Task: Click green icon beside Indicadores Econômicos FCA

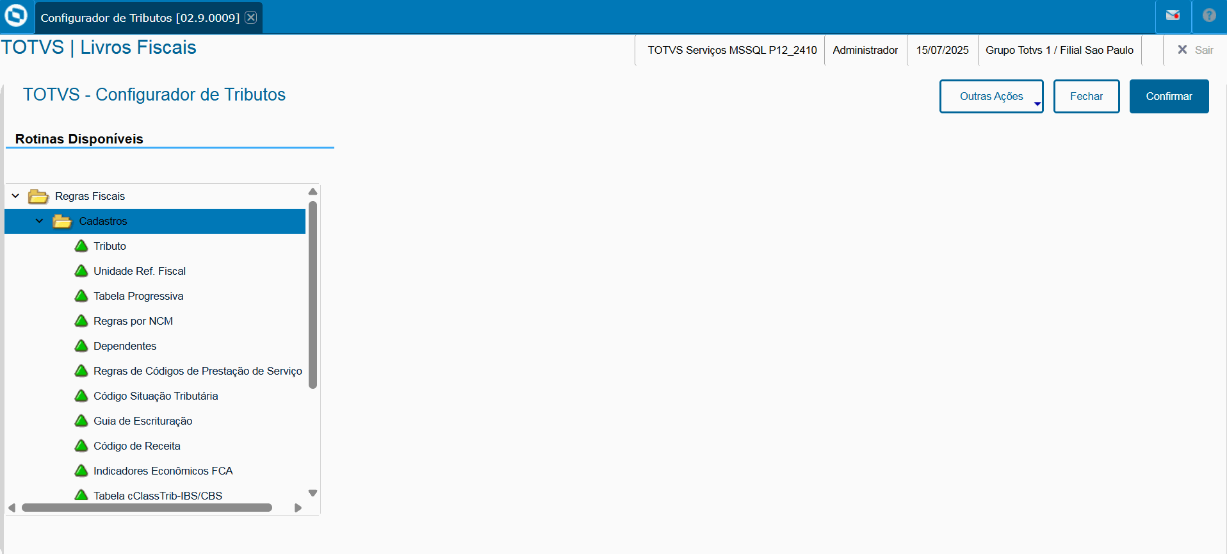Action: (x=81, y=471)
